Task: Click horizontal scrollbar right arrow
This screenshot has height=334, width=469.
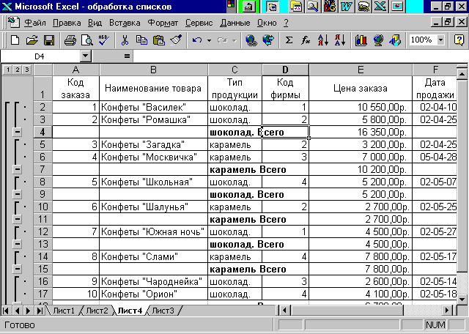Action: [447, 311]
